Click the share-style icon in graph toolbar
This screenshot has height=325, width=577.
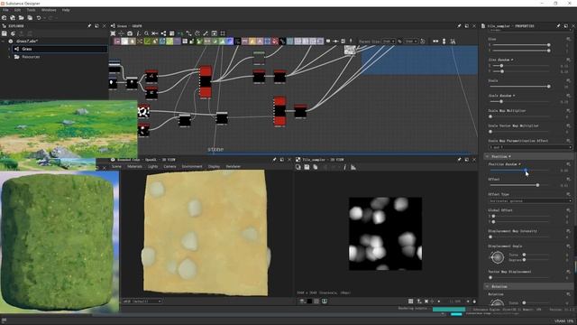pos(163,33)
